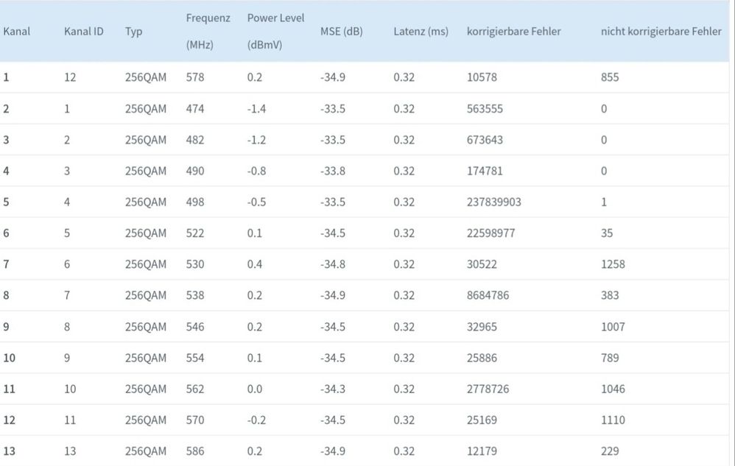The width and height of the screenshot is (735, 466).
Task: Select frequency value 498
Action: coord(195,202)
